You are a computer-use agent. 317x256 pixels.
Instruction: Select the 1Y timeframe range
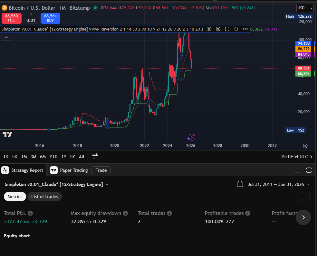63,156
